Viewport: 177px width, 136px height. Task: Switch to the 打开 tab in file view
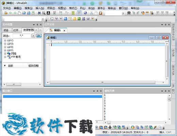click(x=17, y=30)
